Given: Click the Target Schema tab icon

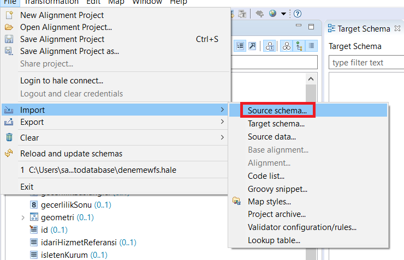Looking at the screenshot, I should click(331, 28).
